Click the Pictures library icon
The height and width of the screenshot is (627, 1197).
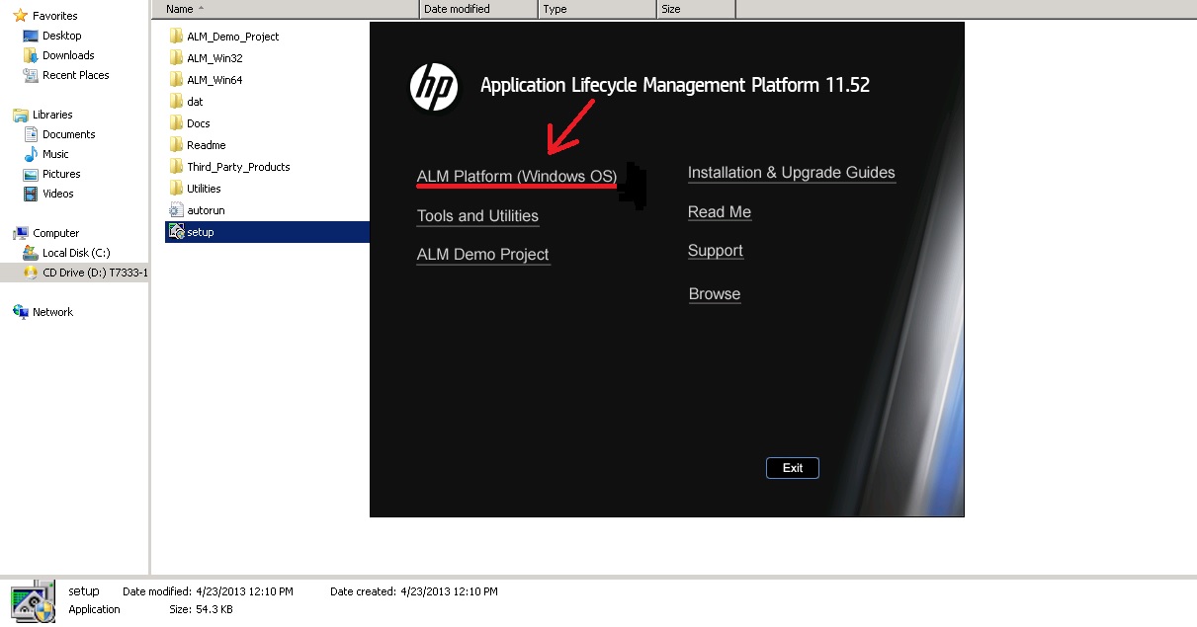coord(31,174)
